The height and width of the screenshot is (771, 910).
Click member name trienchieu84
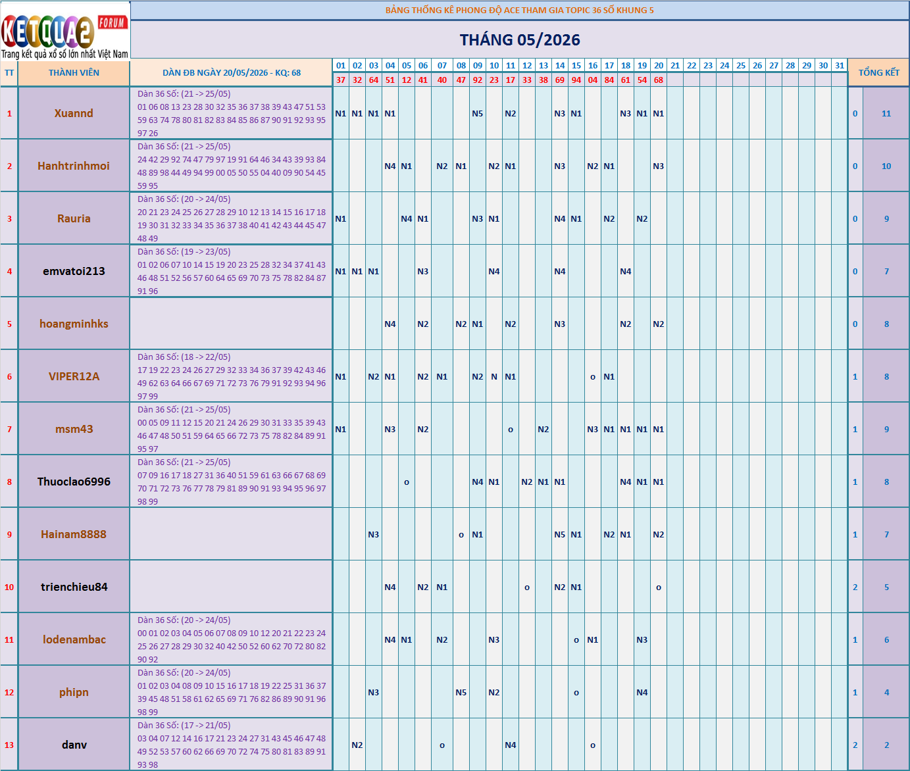(x=74, y=587)
